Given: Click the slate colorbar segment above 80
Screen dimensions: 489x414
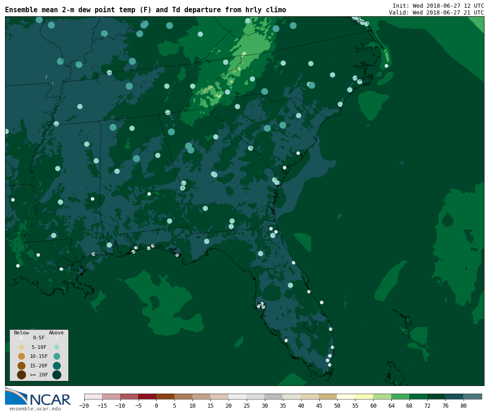Looking at the screenshot, I should (x=472, y=396).
